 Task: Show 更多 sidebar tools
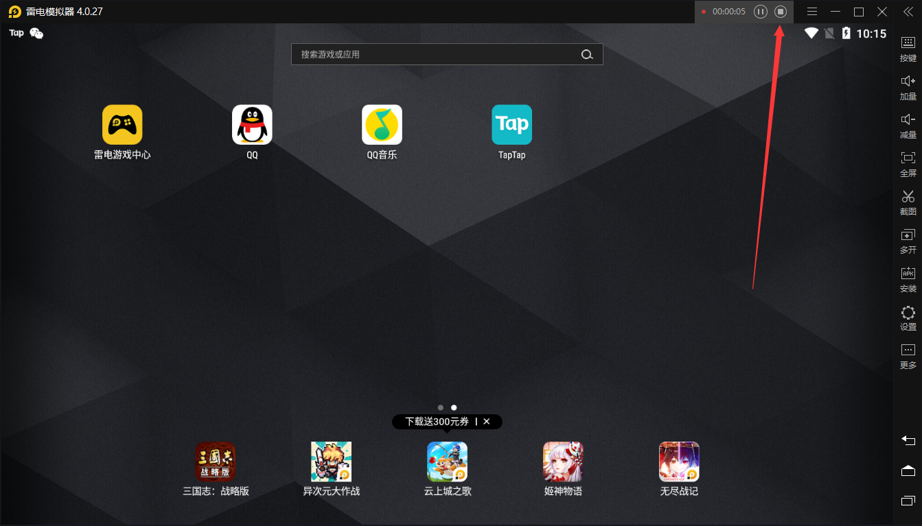(x=908, y=356)
